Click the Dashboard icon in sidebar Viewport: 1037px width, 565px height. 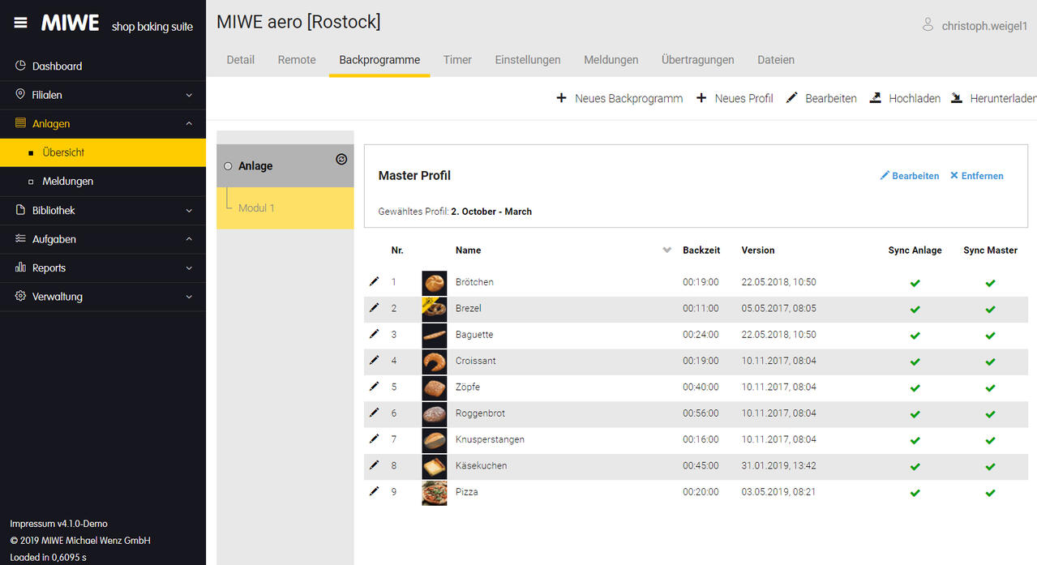pos(21,66)
